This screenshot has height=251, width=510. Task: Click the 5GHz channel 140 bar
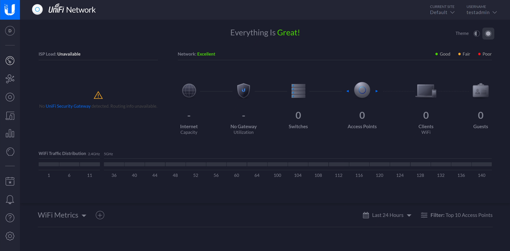coord(482,164)
